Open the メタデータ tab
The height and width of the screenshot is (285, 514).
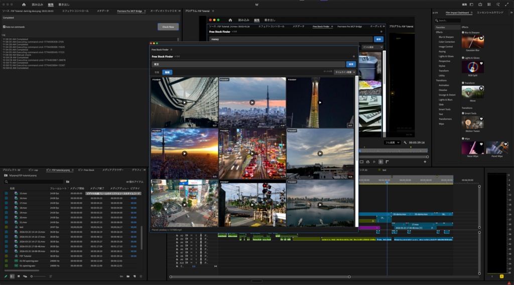(103, 11)
